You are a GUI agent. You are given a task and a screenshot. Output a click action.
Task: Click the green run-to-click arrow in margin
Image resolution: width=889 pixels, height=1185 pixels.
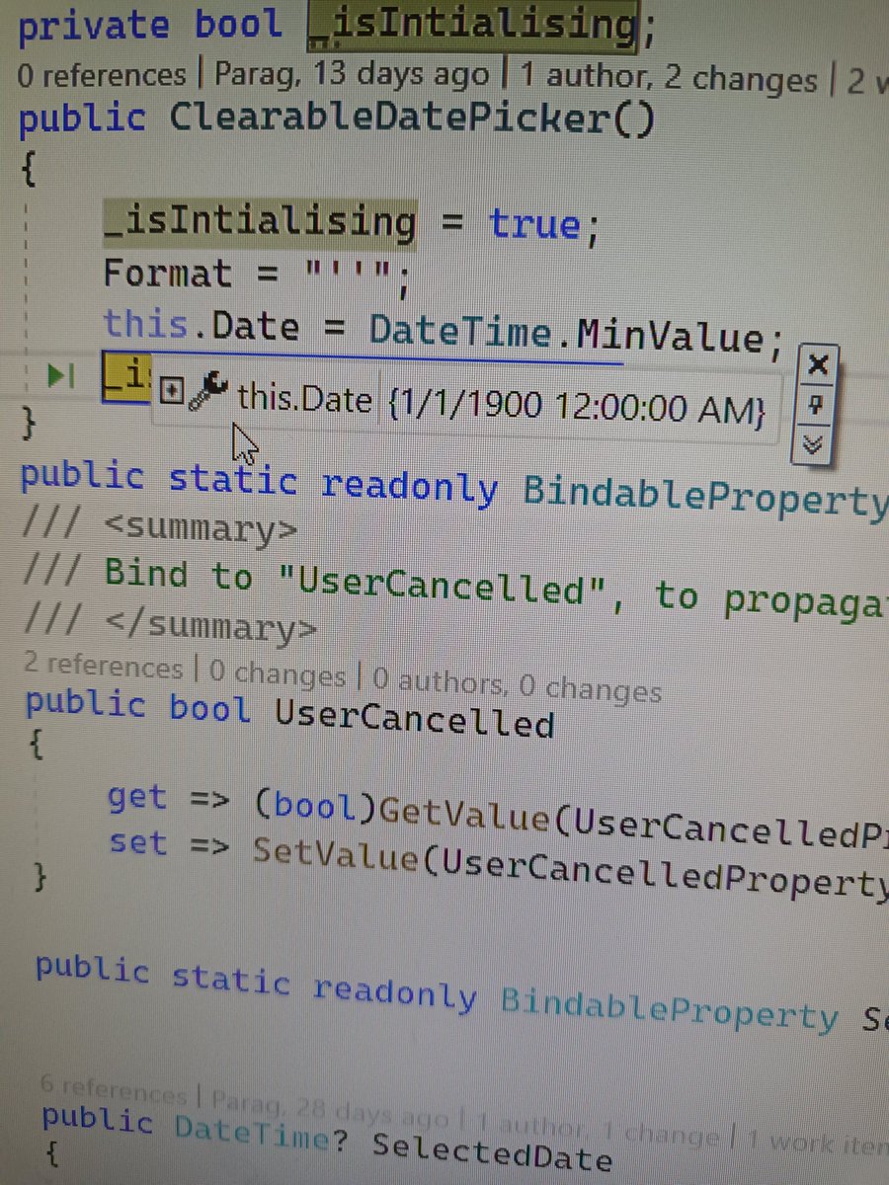pos(61,375)
